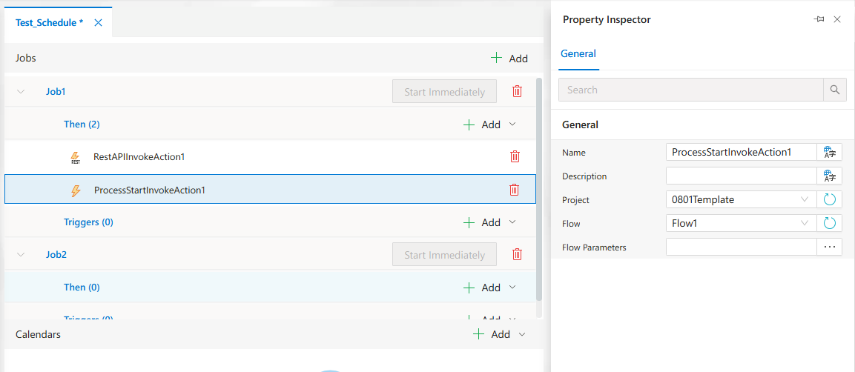Delete Job2 using its trash icon
855x372 pixels.
coord(517,254)
